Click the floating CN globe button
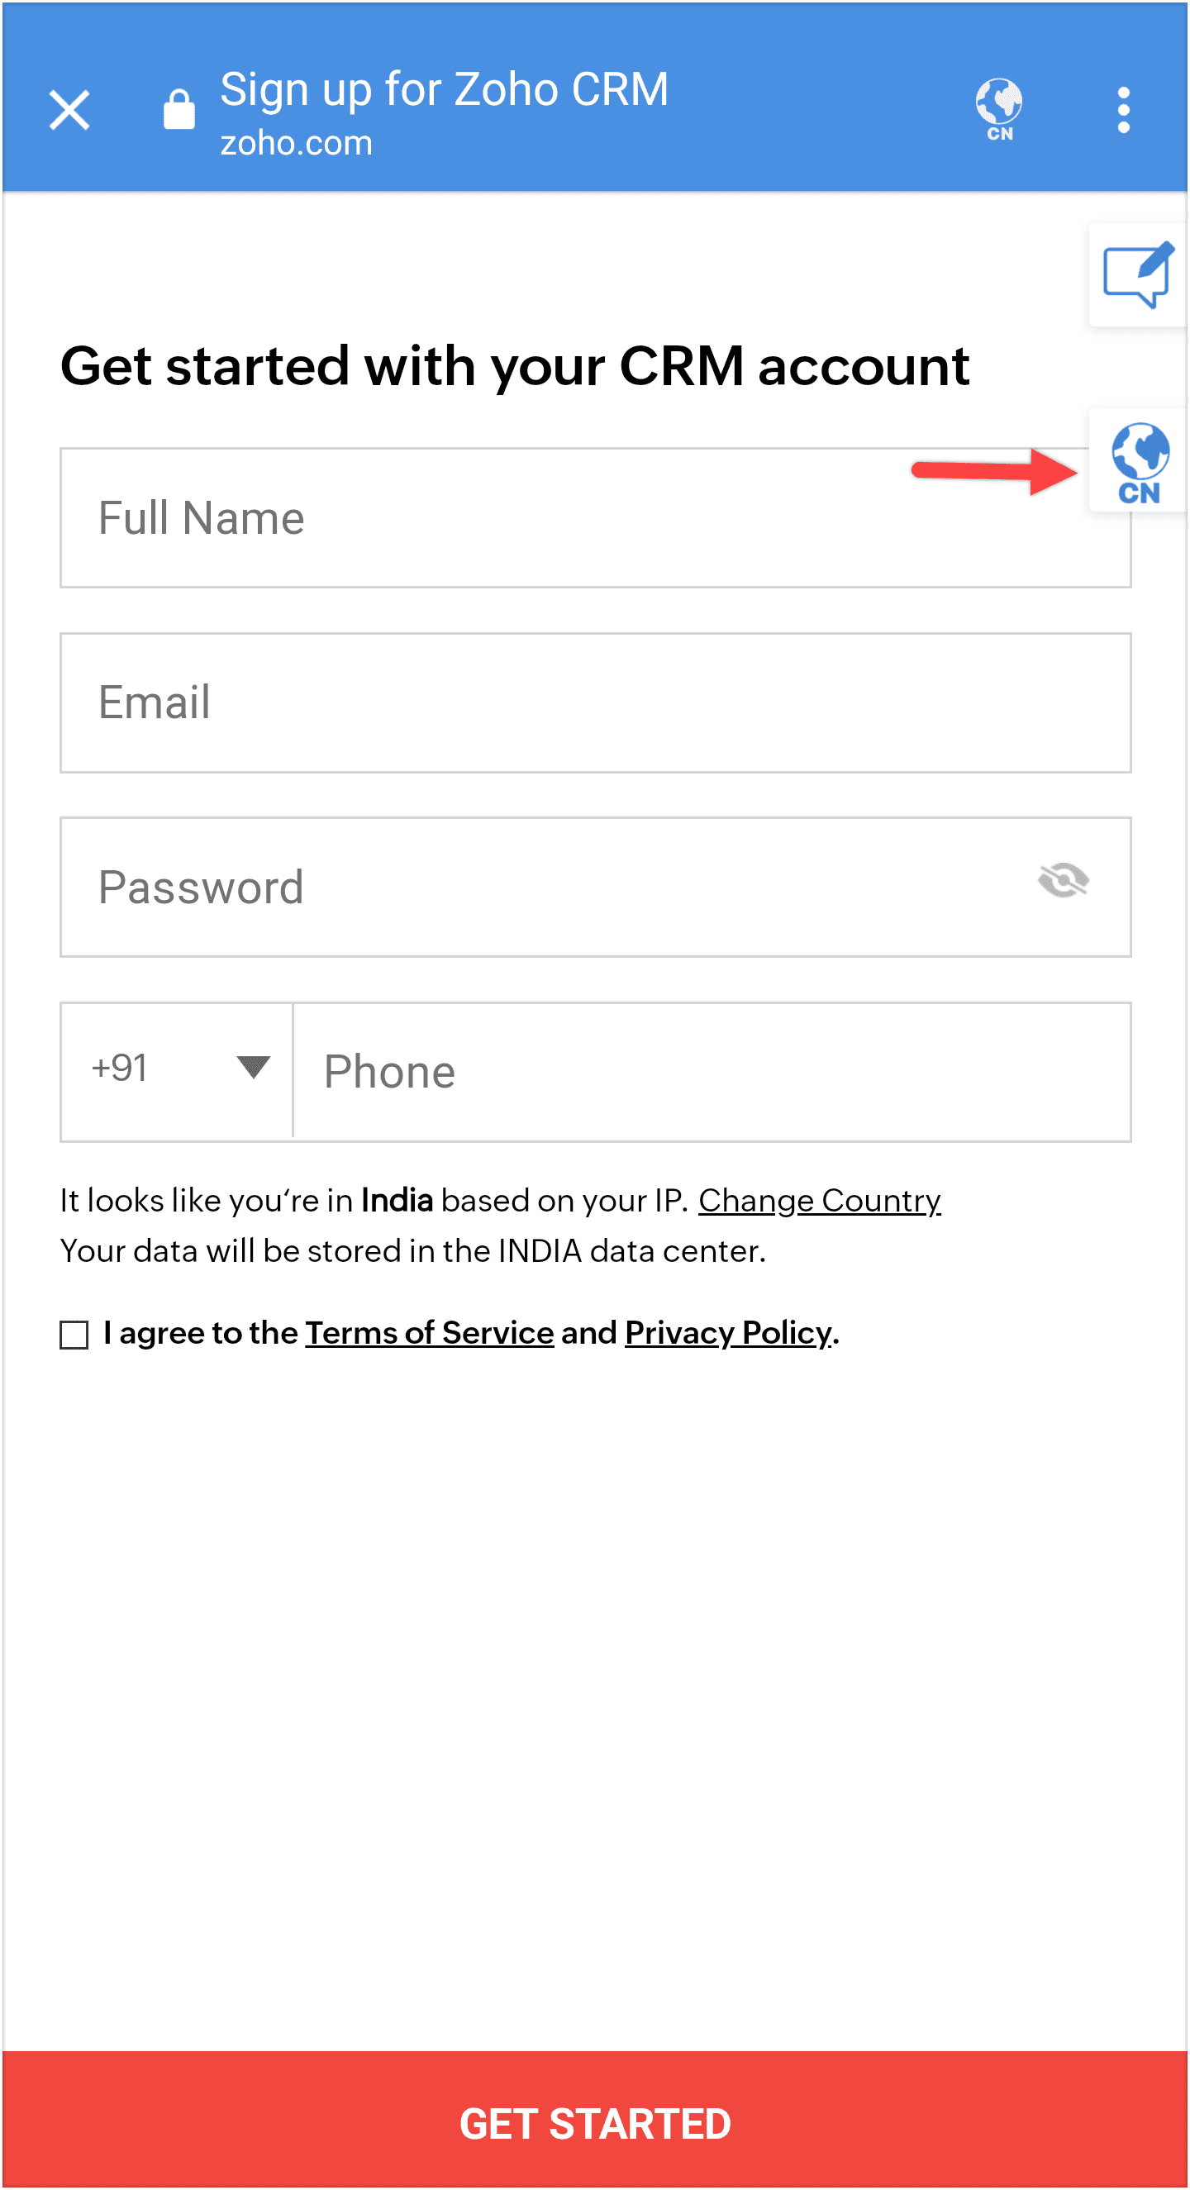 (x=1139, y=462)
